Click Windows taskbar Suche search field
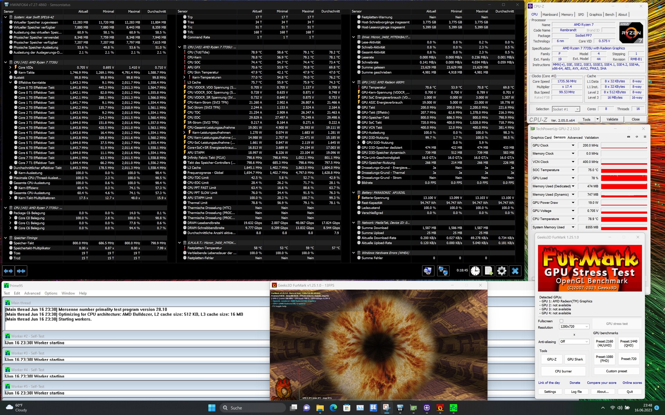The image size is (665, 415). [253, 408]
